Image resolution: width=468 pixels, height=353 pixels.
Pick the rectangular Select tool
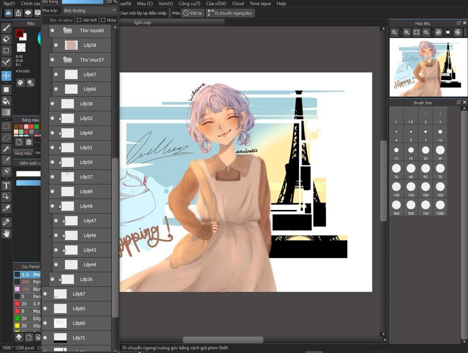click(x=6, y=126)
